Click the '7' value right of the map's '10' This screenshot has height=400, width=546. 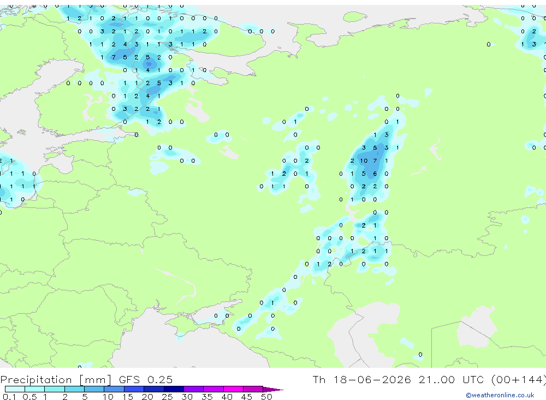click(375, 160)
